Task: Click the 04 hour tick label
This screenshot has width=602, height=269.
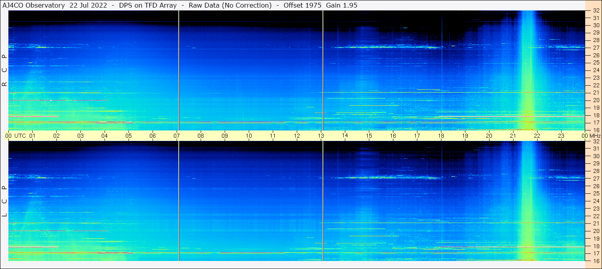Action: [105, 136]
